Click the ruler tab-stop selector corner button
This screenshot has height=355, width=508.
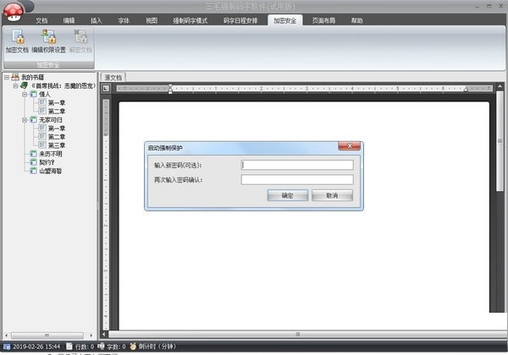tap(106, 88)
